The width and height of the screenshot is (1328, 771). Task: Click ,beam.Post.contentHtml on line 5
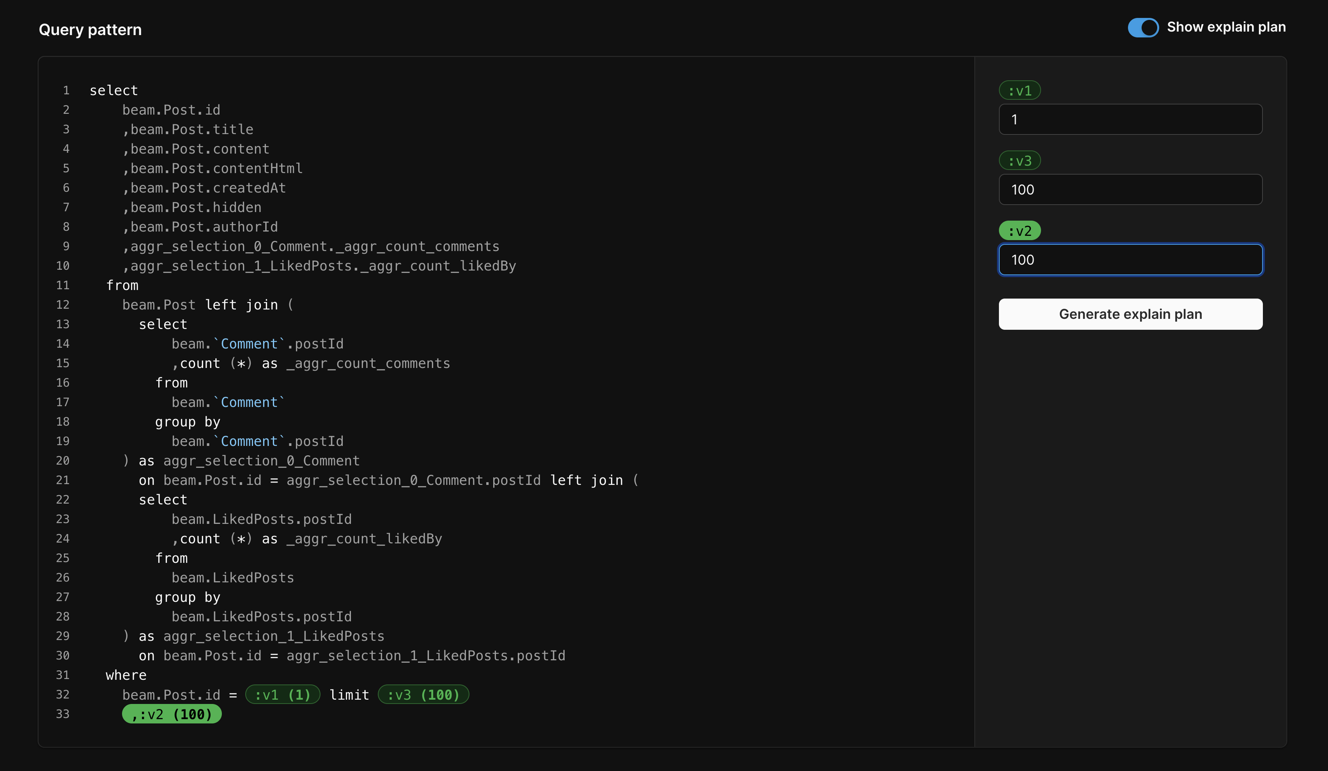(212, 168)
